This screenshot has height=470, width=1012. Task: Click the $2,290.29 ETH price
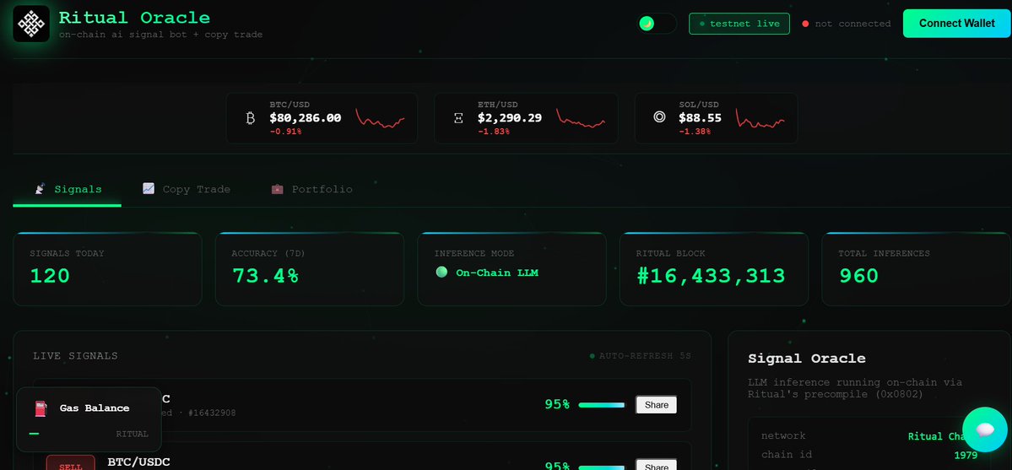tap(510, 118)
